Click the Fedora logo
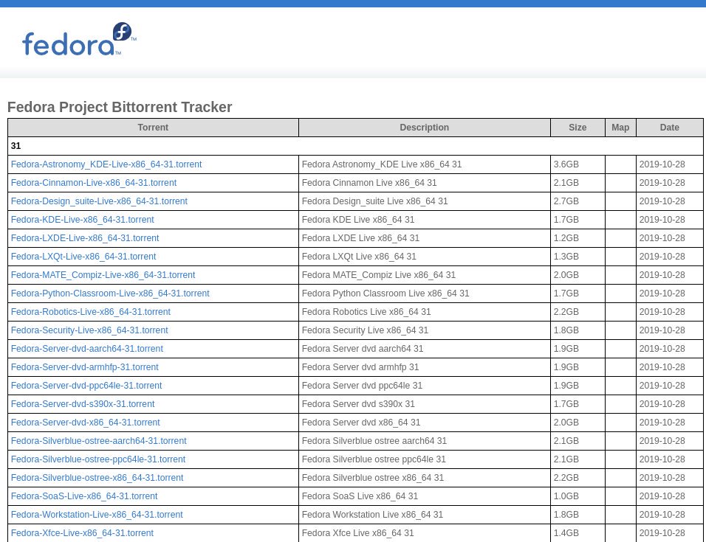 (79, 39)
